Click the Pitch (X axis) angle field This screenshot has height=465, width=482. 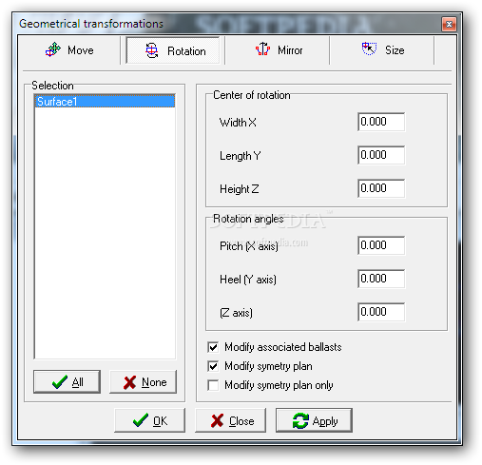pyautogui.click(x=381, y=245)
